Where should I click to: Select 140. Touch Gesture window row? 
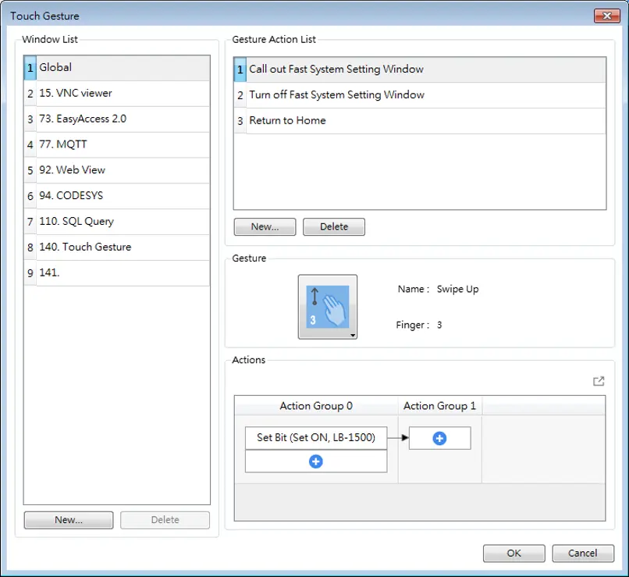pyautogui.click(x=117, y=248)
